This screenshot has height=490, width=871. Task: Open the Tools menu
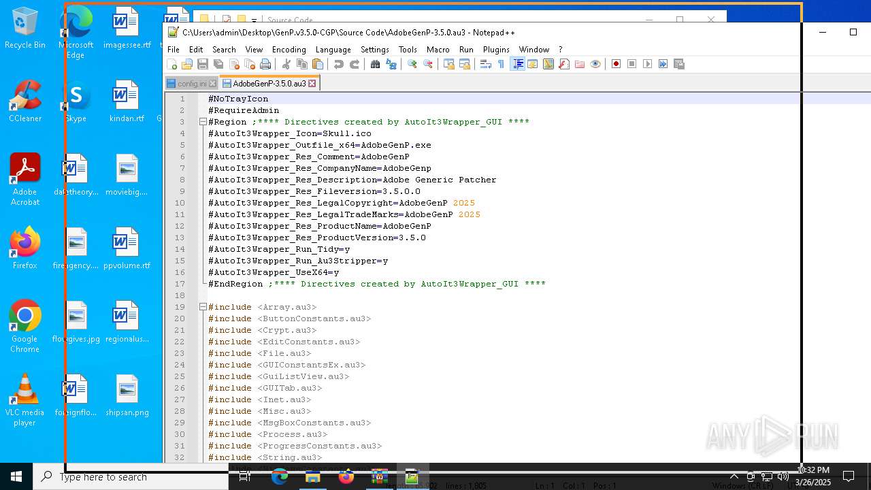tap(408, 50)
